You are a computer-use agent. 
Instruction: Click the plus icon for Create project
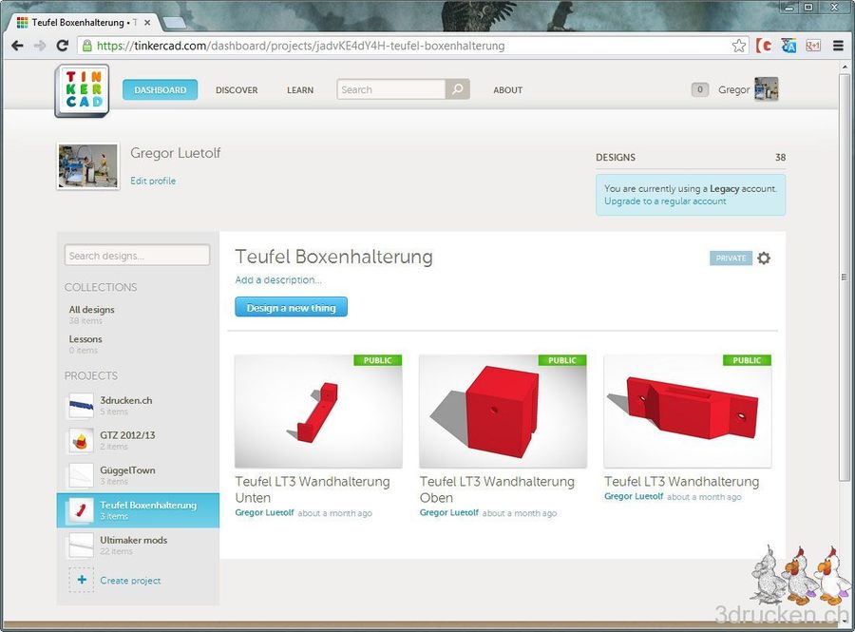point(82,580)
